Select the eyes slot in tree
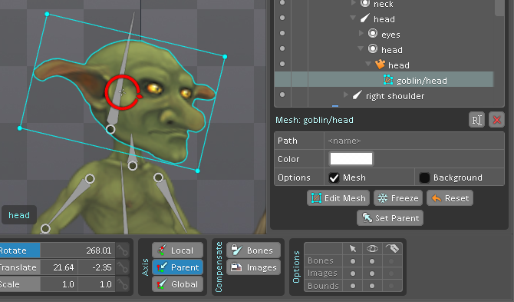 pos(390,35)
